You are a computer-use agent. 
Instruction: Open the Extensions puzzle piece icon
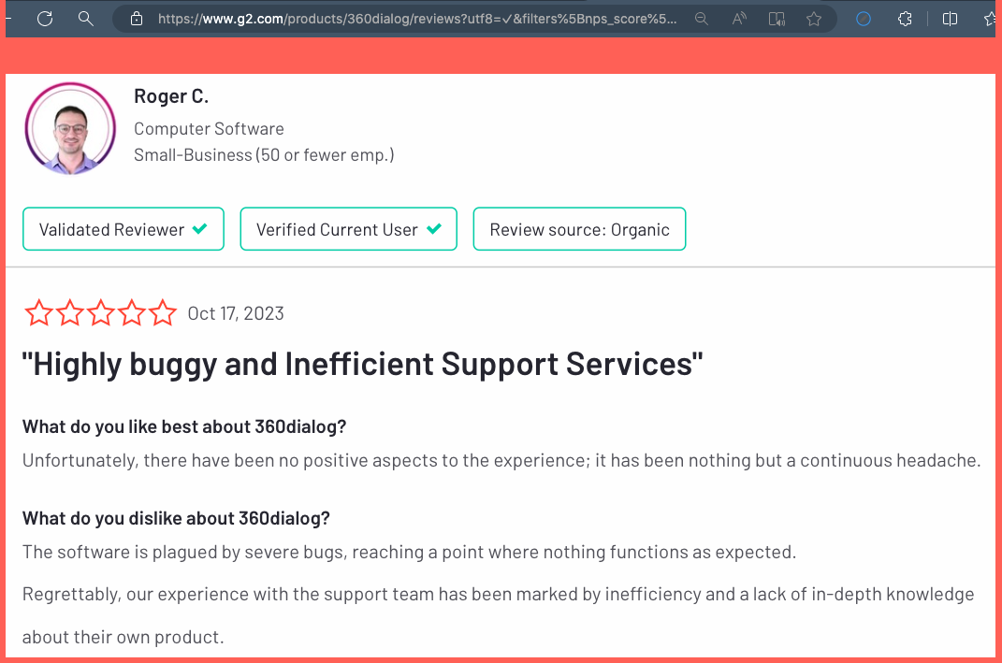point(905,19)
